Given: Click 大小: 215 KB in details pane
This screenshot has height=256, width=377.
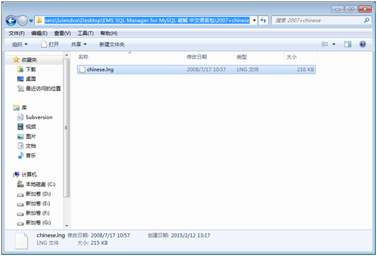Looking at the screenshot, I should tap(93, 243).
